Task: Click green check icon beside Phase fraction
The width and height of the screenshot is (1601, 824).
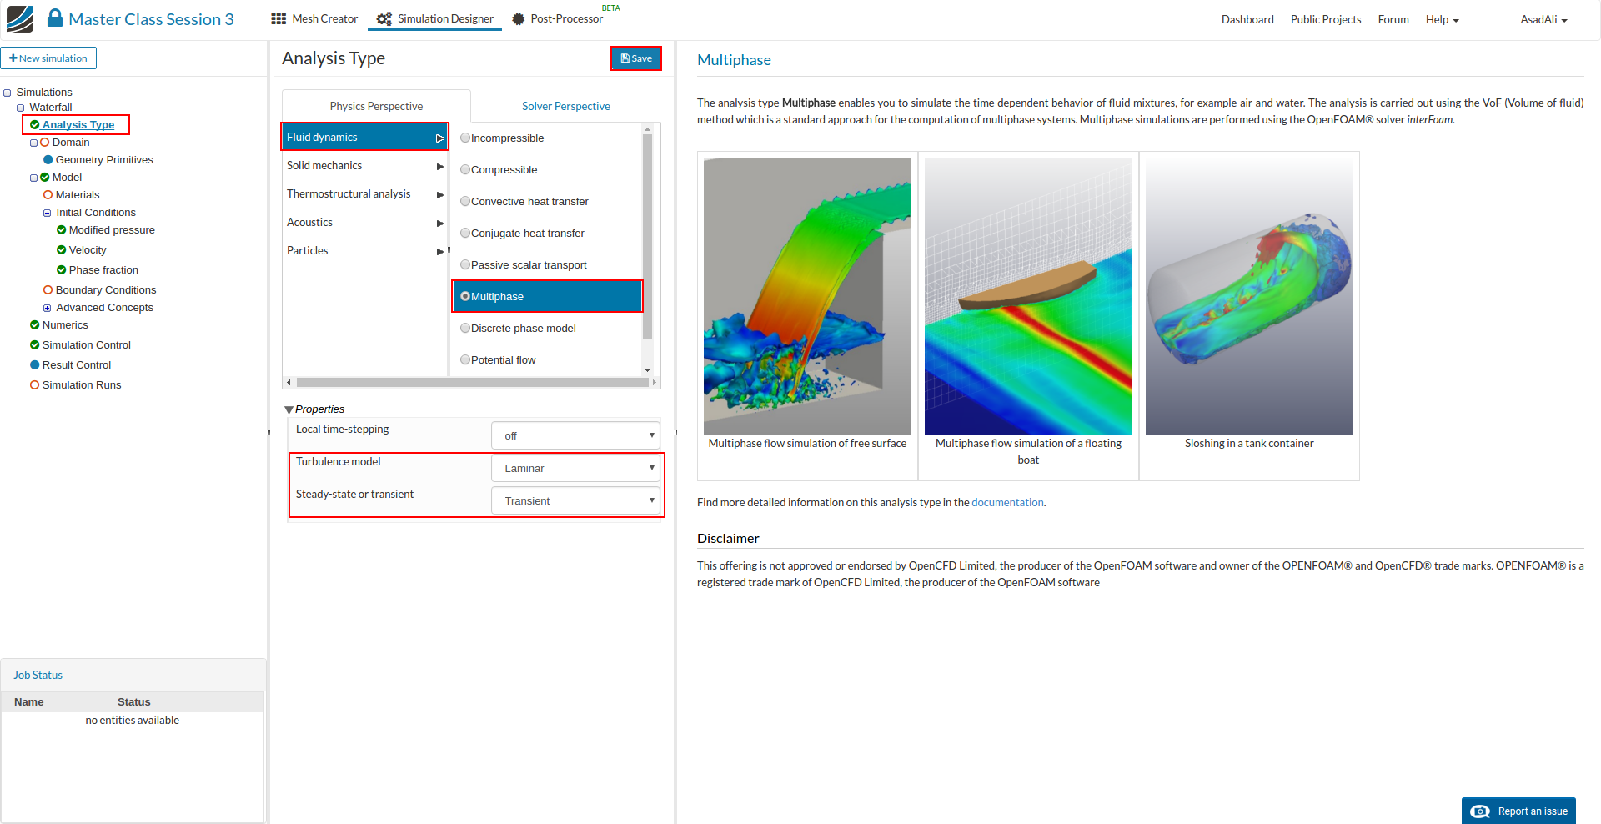Action: coord(62,270)
